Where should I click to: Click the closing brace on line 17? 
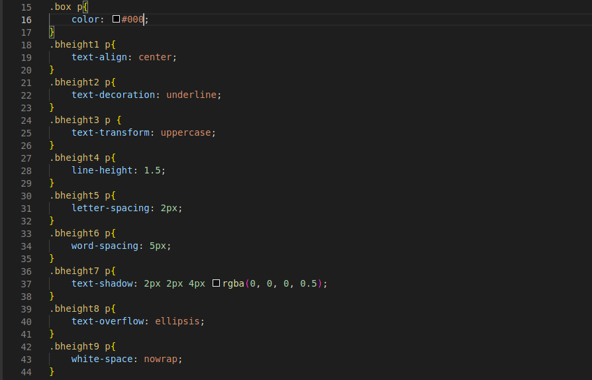click(x=52, y=32)
